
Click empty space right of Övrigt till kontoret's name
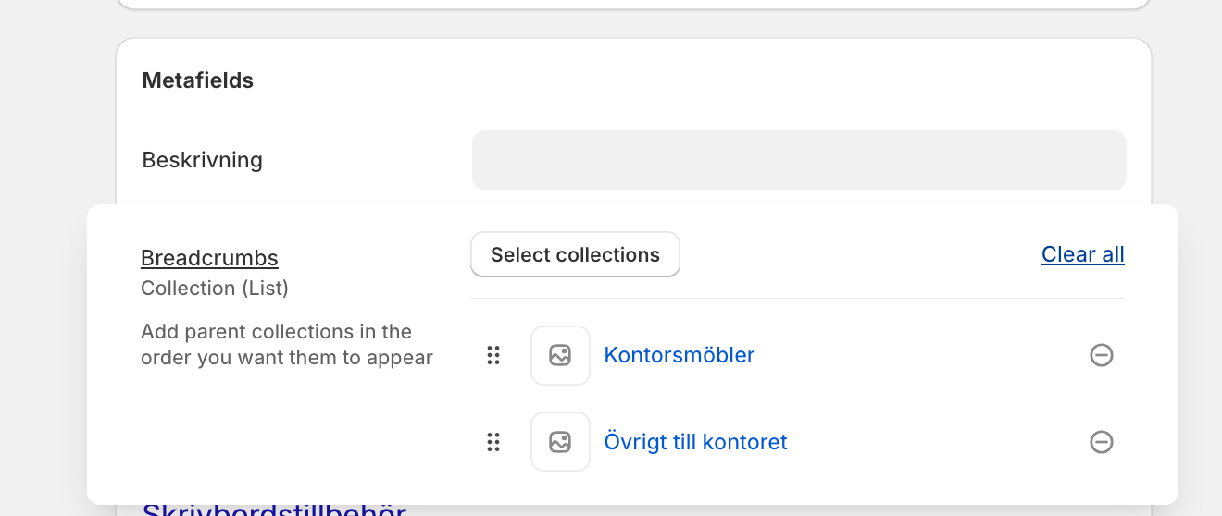[935, 442]
